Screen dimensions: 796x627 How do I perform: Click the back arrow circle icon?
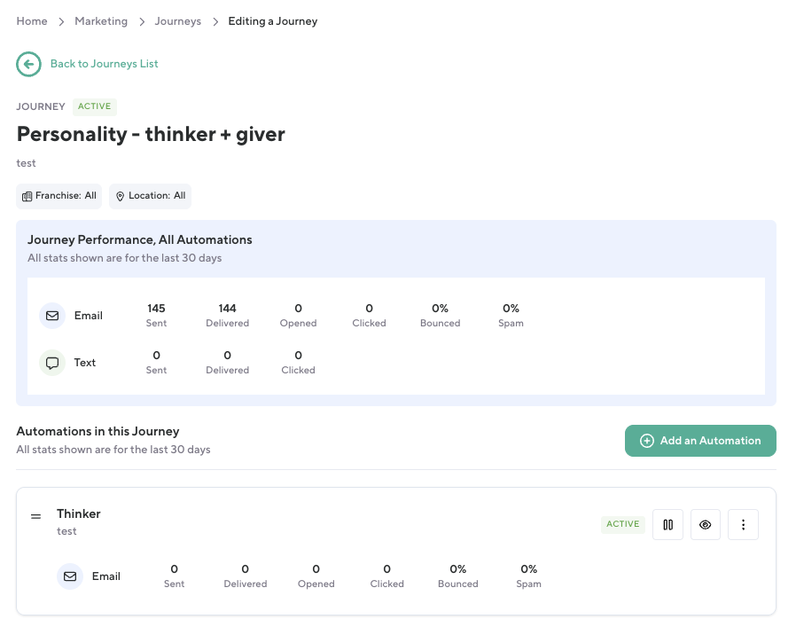point(28,64)
